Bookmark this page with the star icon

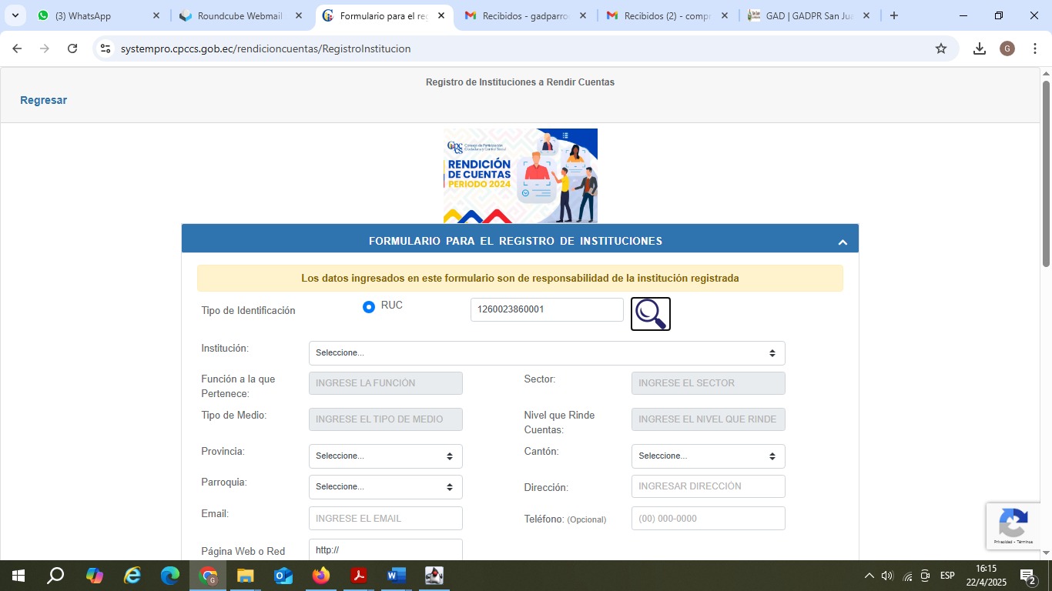940,48
